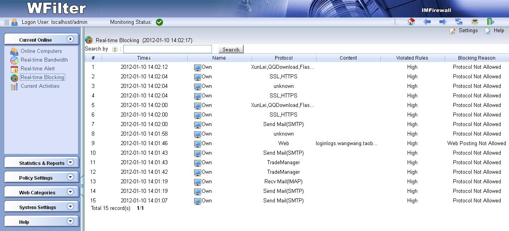Click the green Monitoring Status check icon
Image resolution: width=509 pixels, height=231 pixels.
[159, 22]
